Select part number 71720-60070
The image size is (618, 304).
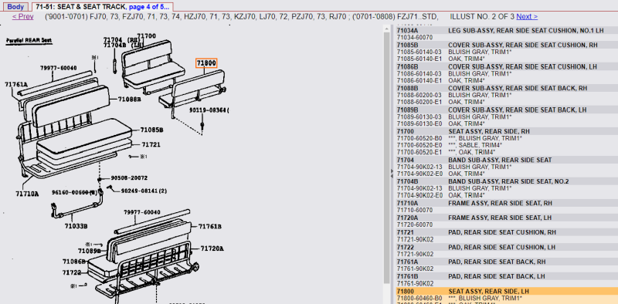(x=415, y=225)
